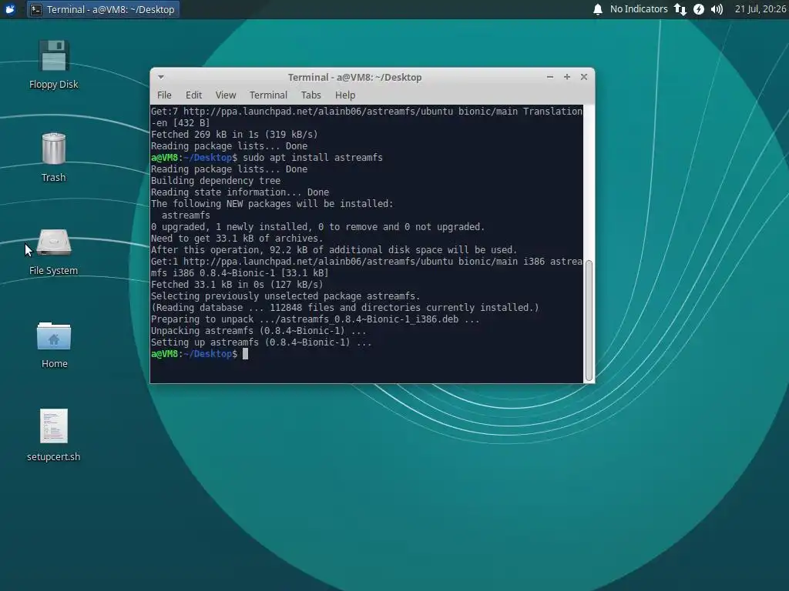Click the 'Fetched 33.1 kB in 0s' line
The height and width of the screenshot is (591, 789).
(x=237, y=285)
